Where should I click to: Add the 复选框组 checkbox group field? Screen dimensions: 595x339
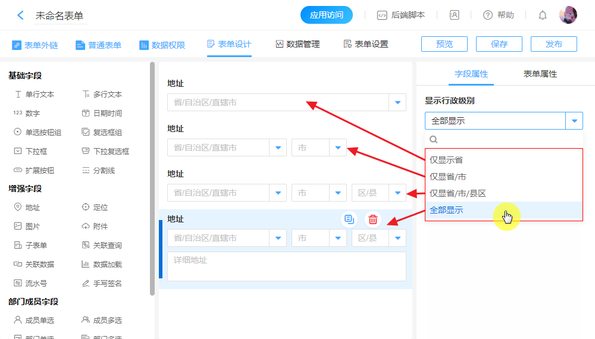(102, 133)
